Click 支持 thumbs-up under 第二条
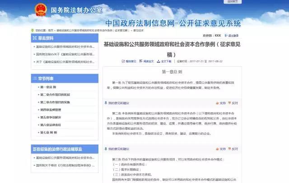This screenshot has width=289, height=183. point(222,148)
